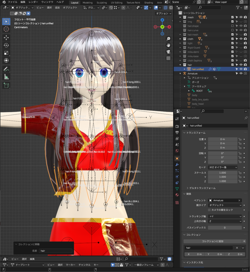The height and width of the screenshot is (272, 250).
Task: Open the Material properties sphere tab
Action: [177, 195]
